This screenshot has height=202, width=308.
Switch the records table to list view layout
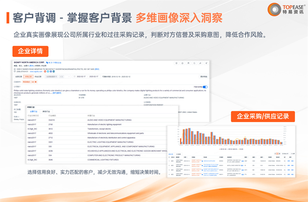point(275,153)
